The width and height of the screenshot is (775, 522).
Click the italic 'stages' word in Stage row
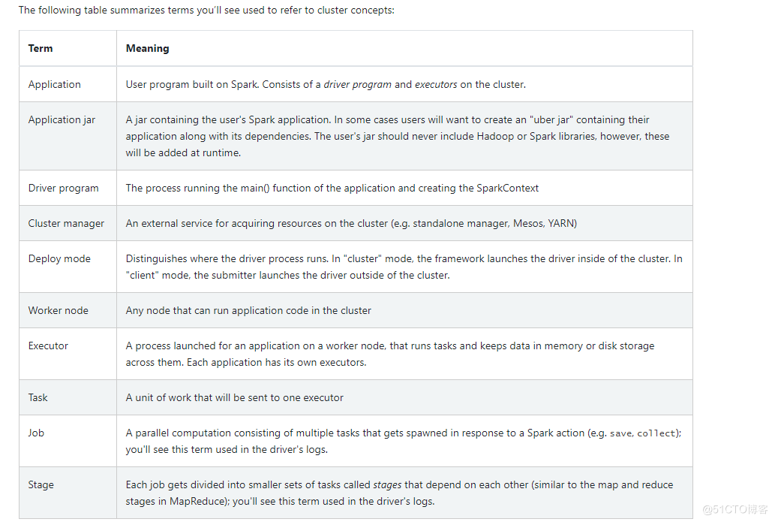click(387, 485)
